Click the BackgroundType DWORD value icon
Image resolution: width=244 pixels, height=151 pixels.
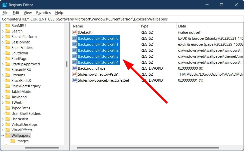75,68
